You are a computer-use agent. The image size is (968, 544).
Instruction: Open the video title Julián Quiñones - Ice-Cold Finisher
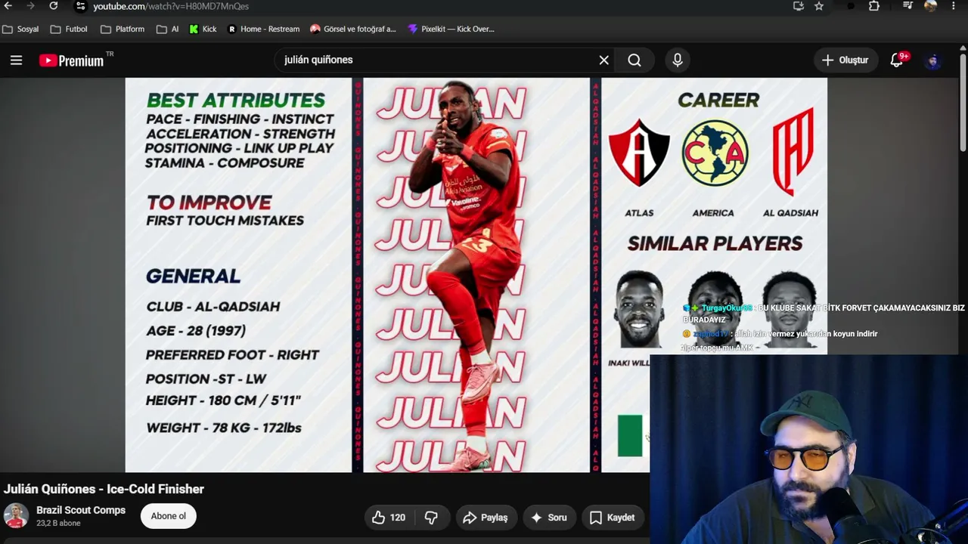tap(104, 489)
